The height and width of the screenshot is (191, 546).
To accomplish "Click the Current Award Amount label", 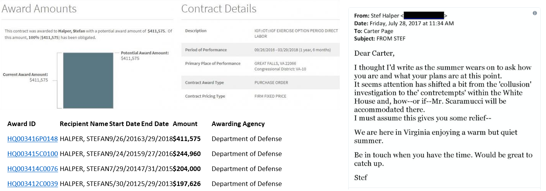I will pyautogui.click(x=25, y=75).
